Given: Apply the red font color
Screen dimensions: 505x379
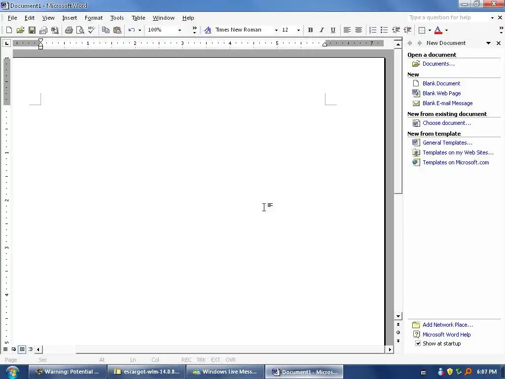Looking at the screenshot, I should [438, 30].
